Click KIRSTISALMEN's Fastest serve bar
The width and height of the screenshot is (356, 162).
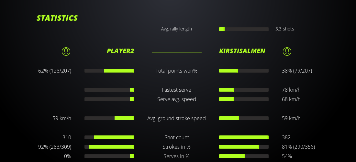pyautogui.click(x=244, y=90)
